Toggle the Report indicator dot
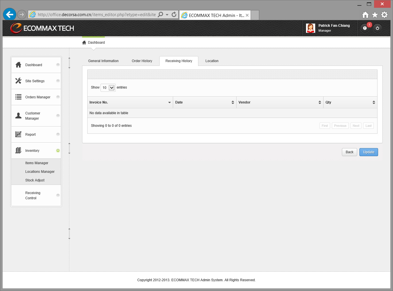The width and height of the screenshot is (393, 291). pyautogui.click(x=58, y=134)
